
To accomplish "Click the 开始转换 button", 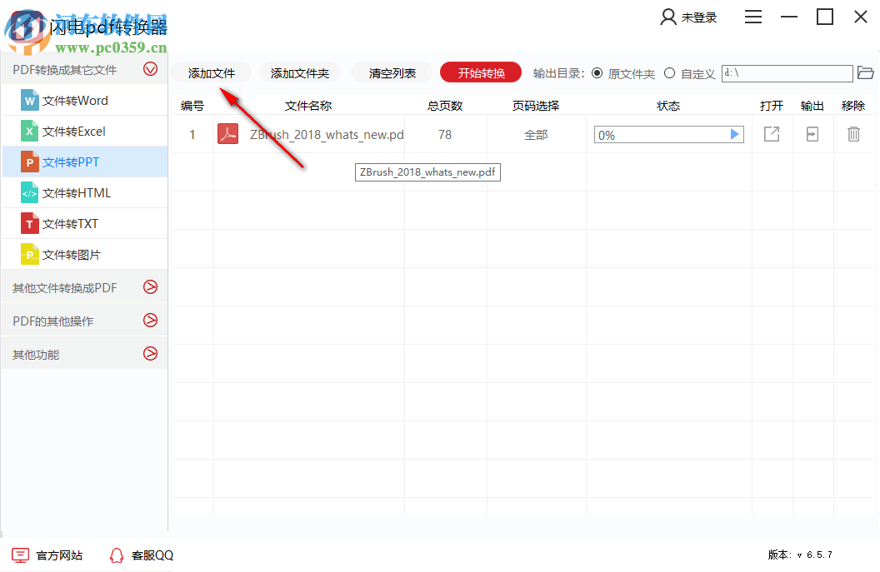I will coord(480,72).
